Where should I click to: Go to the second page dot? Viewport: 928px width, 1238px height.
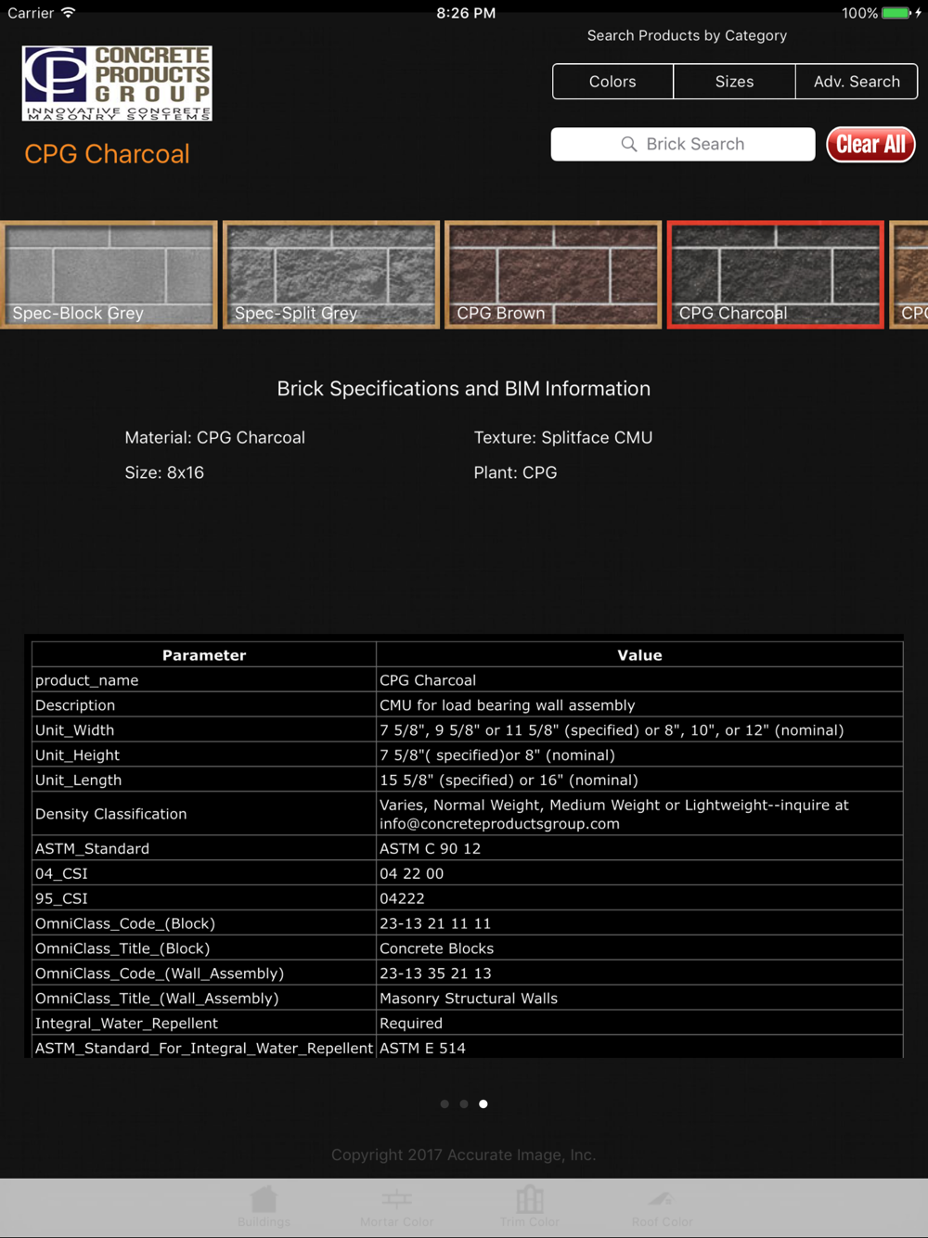coord(464,1104)
